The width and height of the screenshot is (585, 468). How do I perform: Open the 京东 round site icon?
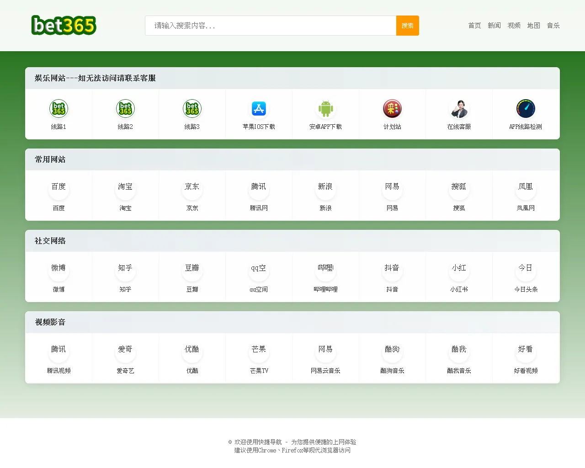pos(192,189)
